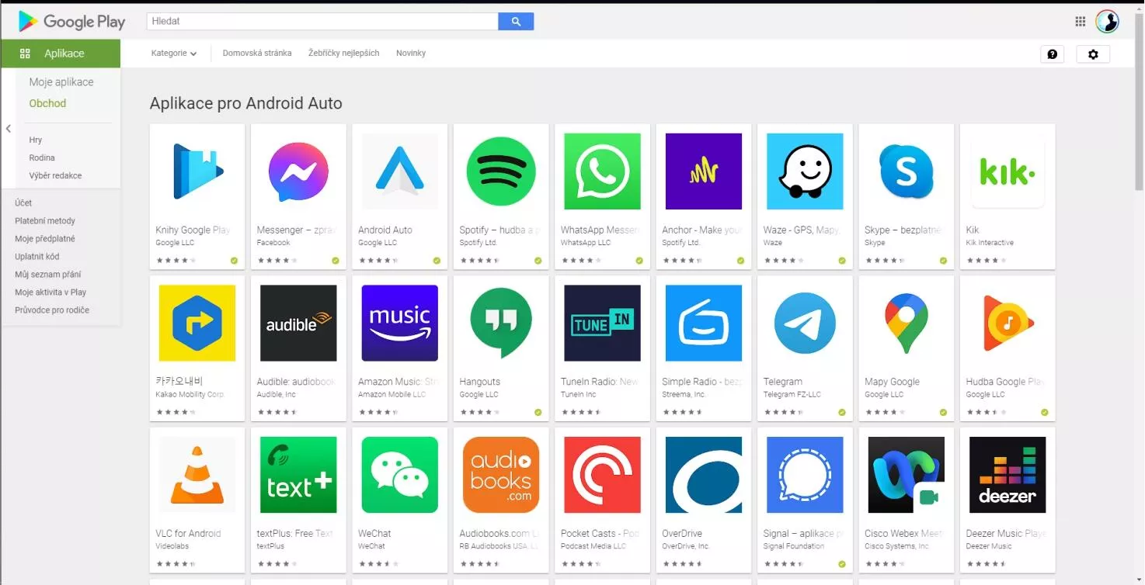The width and height of the screenshot is (1145, 585).
Task: Open the settings gear button
Action: tap(1093, 54)
